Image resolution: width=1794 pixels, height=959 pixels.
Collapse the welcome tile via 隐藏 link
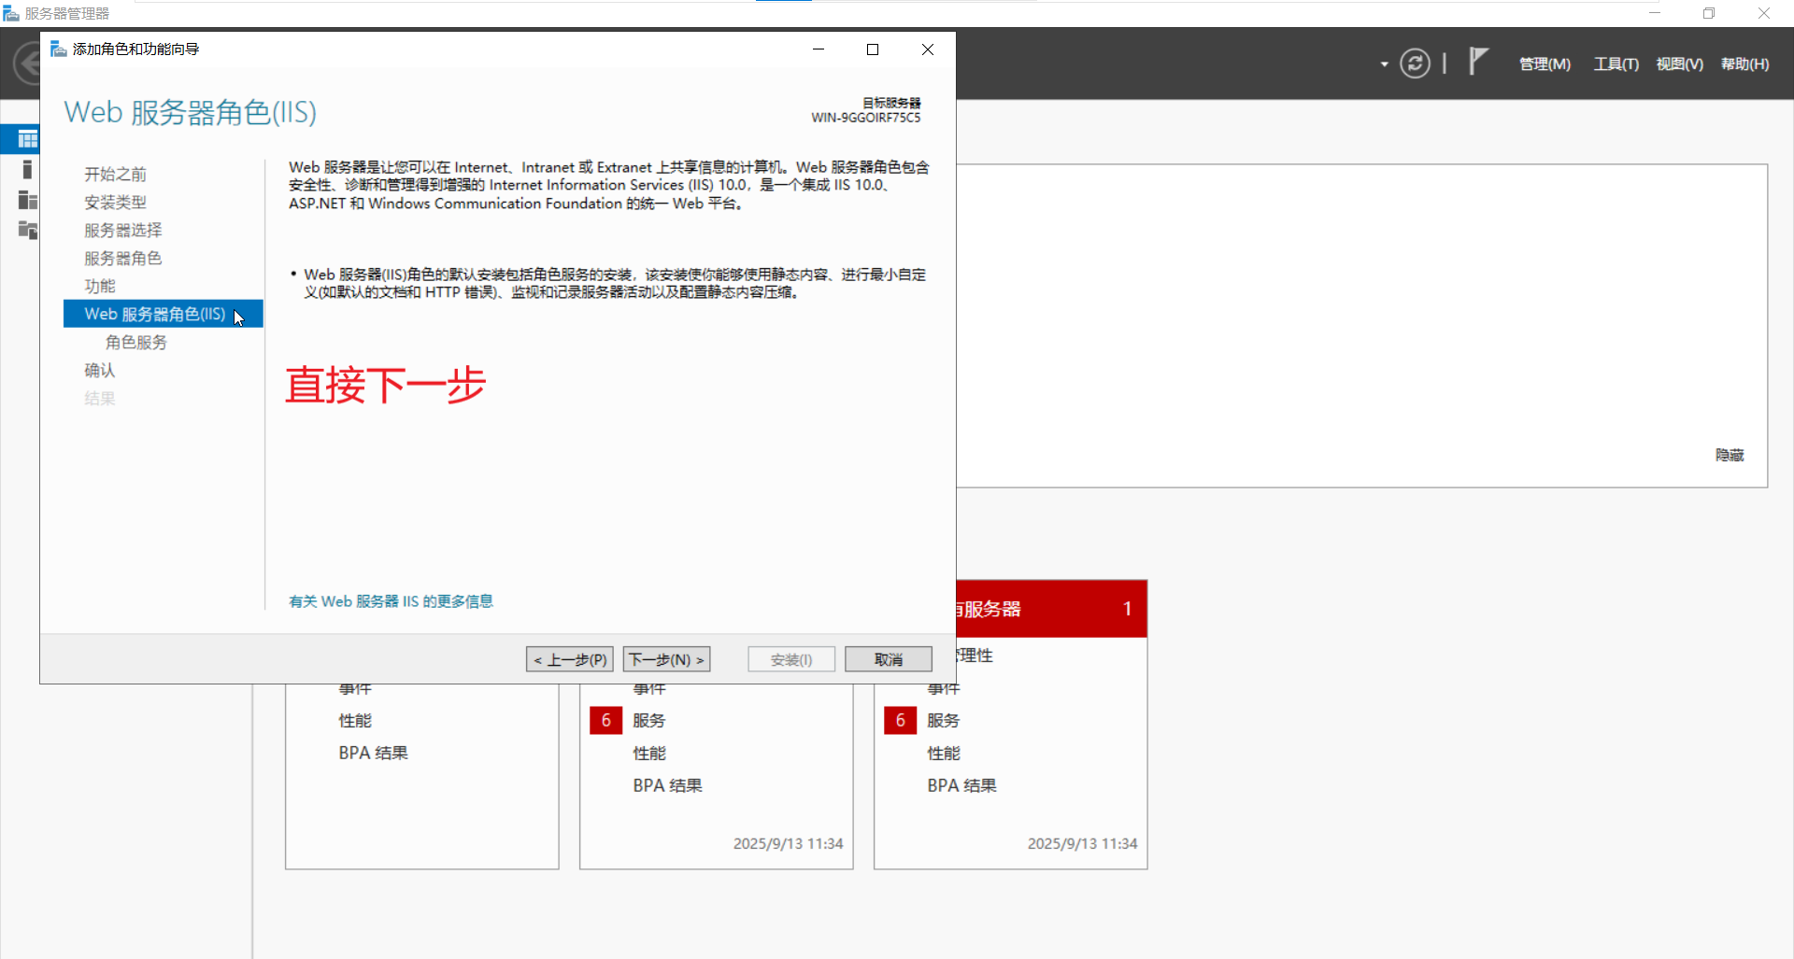[1729, 455]
